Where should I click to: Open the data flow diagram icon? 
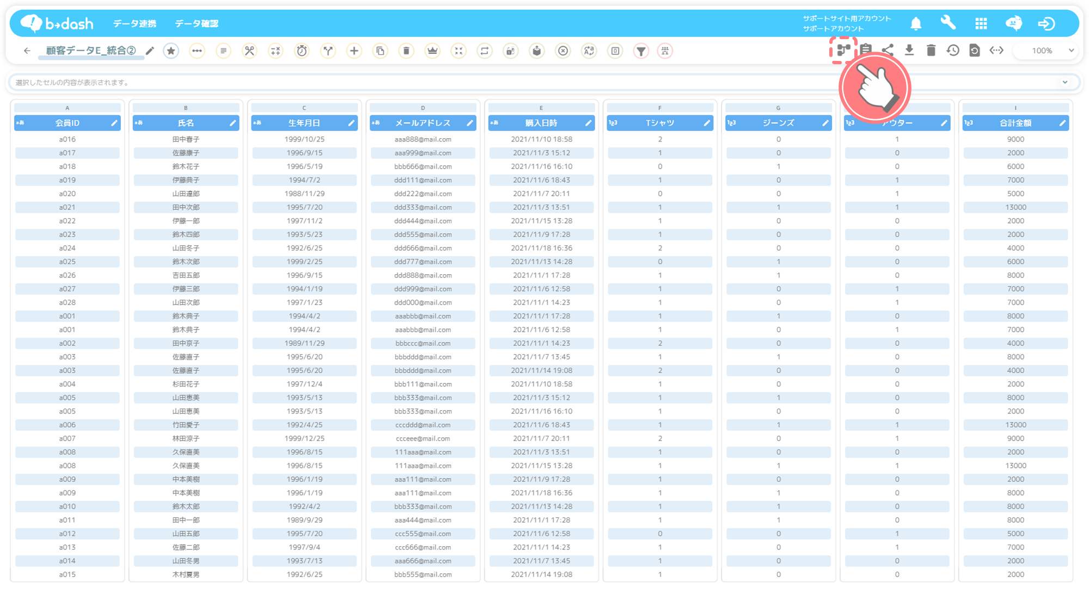(x=843, y=51)
